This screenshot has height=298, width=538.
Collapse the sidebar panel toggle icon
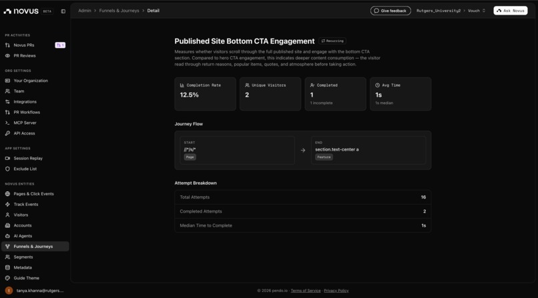coord(63,11)
